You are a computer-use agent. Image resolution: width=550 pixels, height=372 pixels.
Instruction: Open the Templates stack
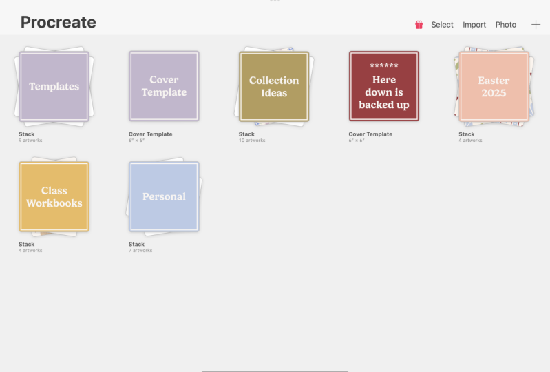[54, 86]
